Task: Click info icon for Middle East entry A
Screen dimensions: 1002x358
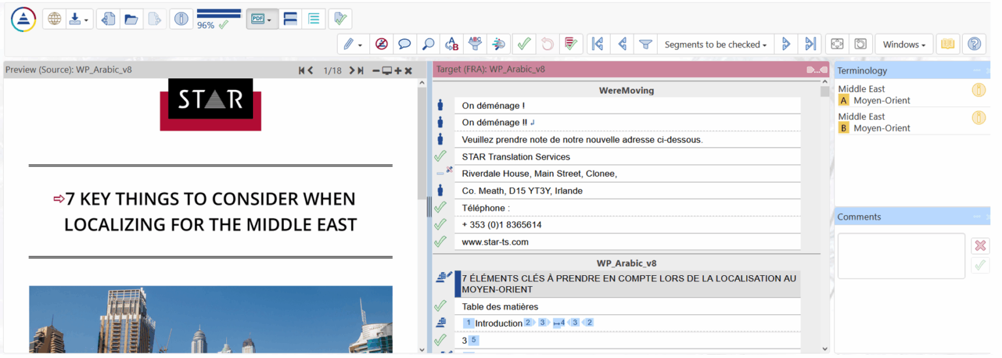Action: tap(979, 91)
